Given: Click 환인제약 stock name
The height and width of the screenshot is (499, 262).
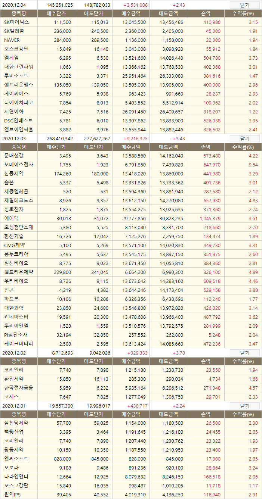Looking at the screenshot, I should pyautogui.click(x=14, y=379).
